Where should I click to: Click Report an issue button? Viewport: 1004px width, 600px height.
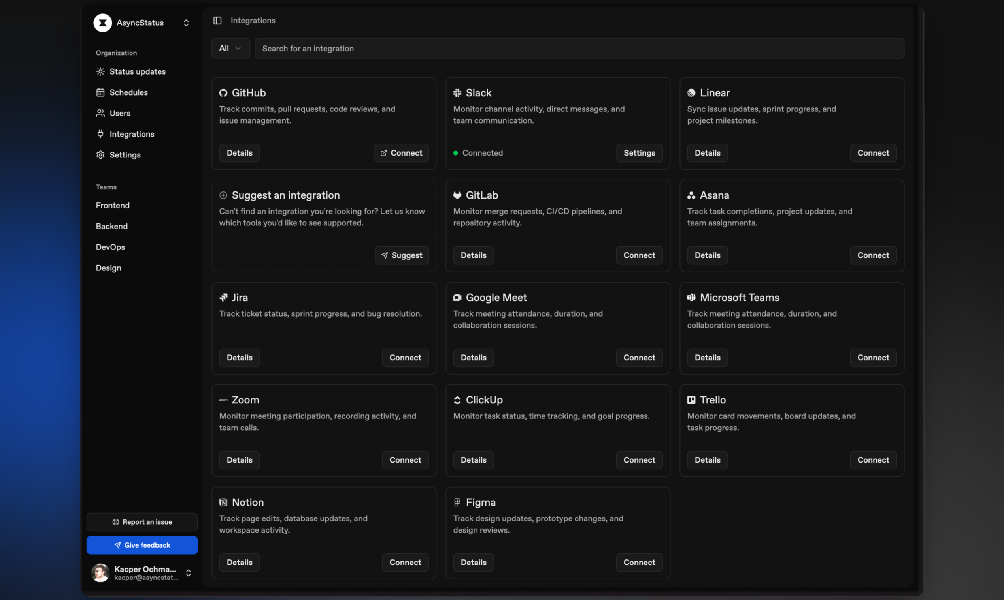tap(142, 522)
